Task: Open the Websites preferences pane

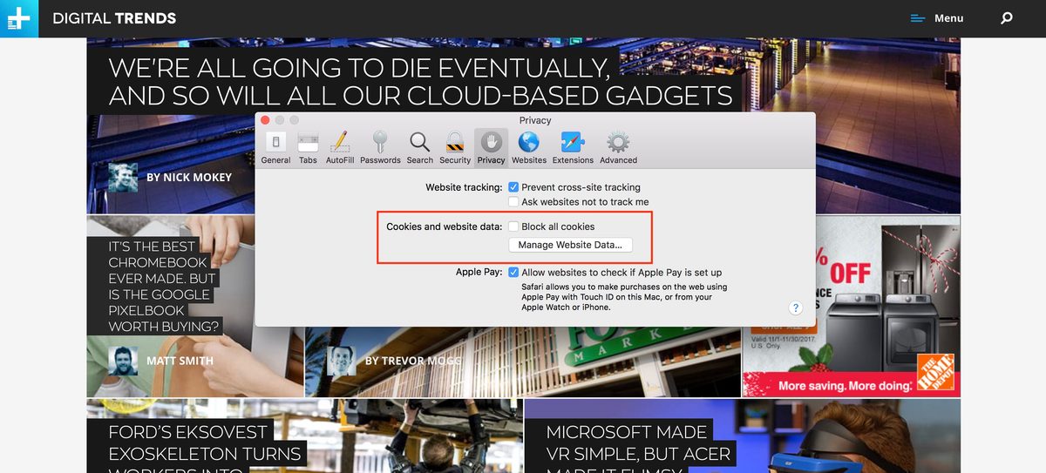Action: pyautogui.click(x=529, y=146)
